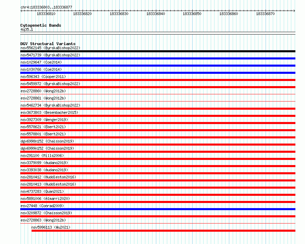Screen dimensions: 305x244
Task: Click the red bar under nsv5891006
Action: coord(158,202)
